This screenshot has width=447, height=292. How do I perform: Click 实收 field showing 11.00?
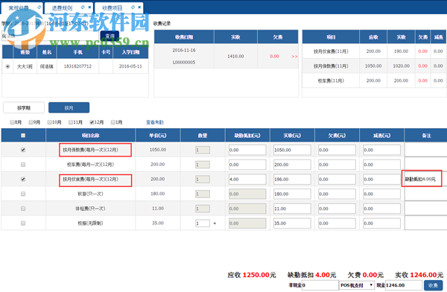pyautogui.click(x=292, y=209)
